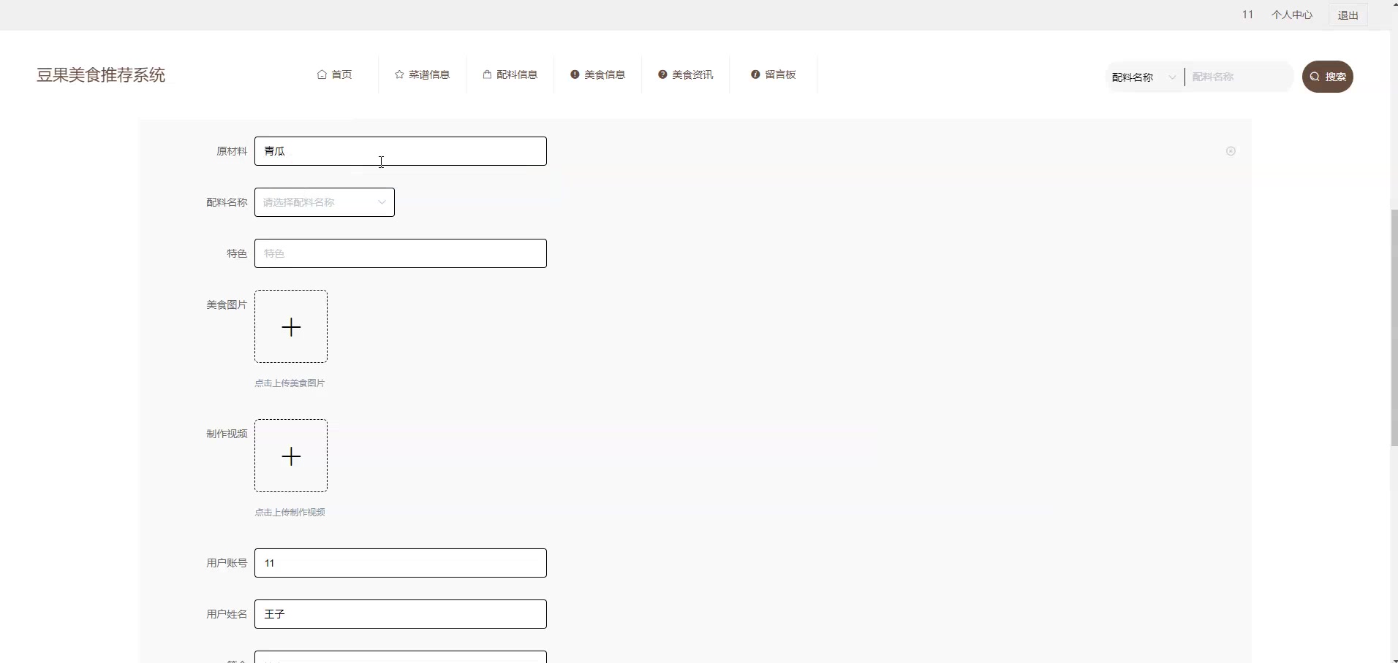
Task: Click the info icon beside 留言板
Action: (755, 74)
